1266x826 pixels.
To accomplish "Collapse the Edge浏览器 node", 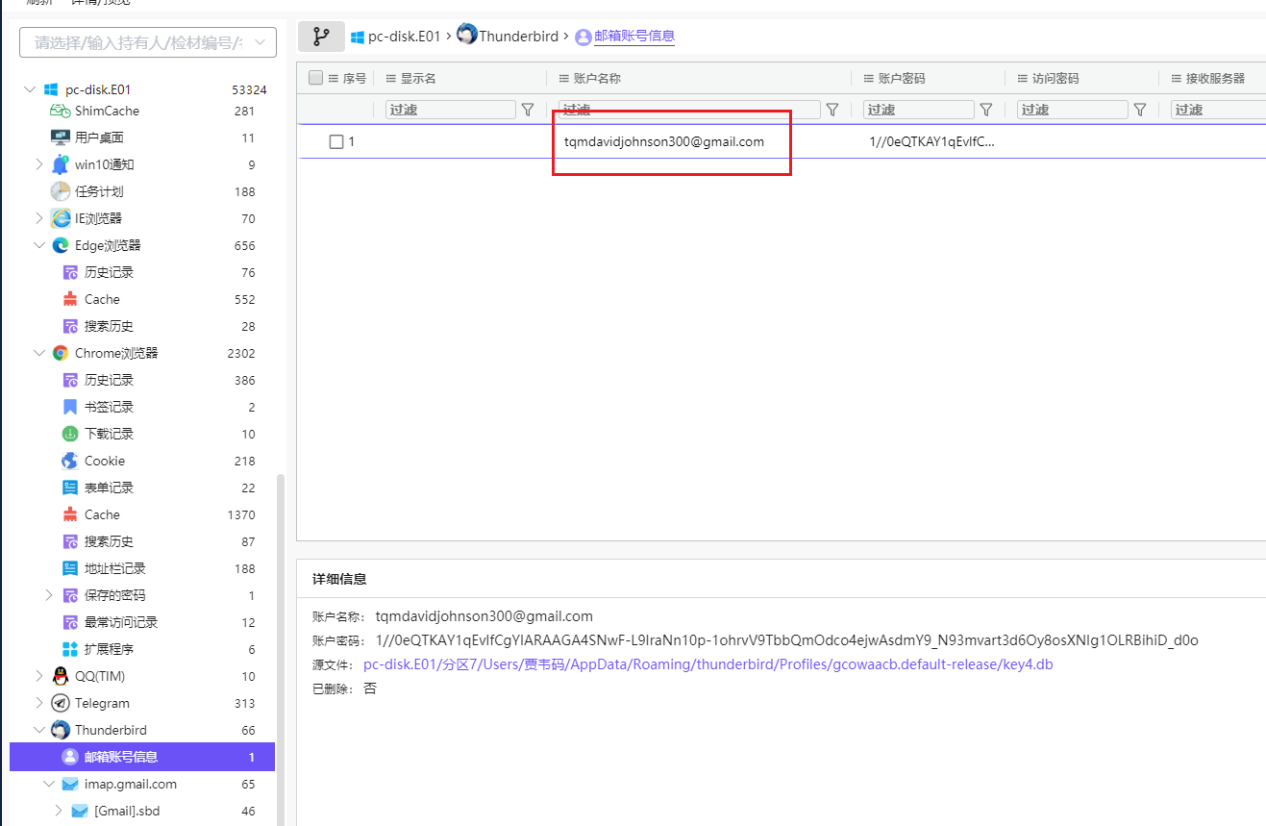I will 38,245.
